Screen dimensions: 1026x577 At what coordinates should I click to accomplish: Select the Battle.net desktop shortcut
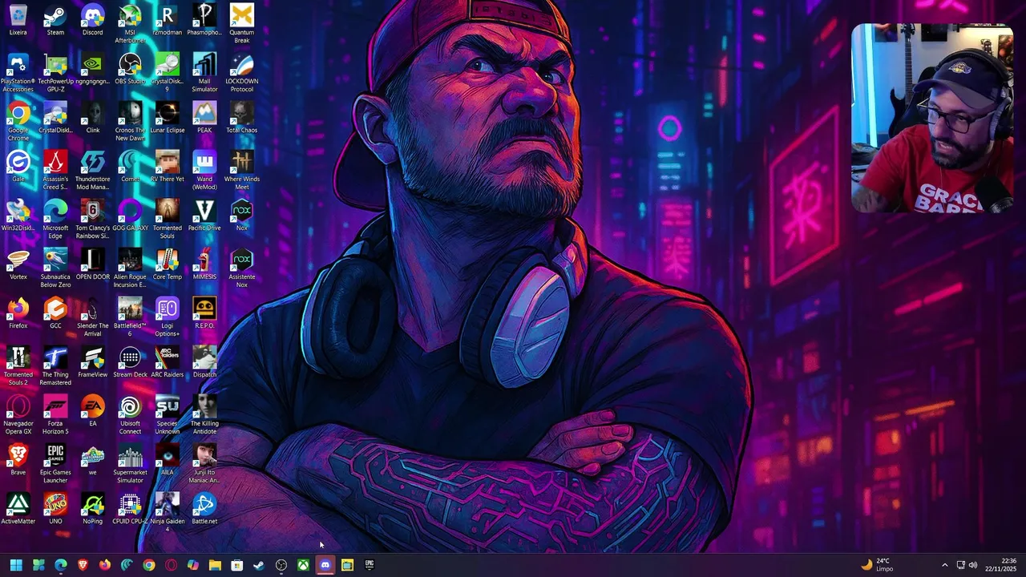[x=204, y=510]
